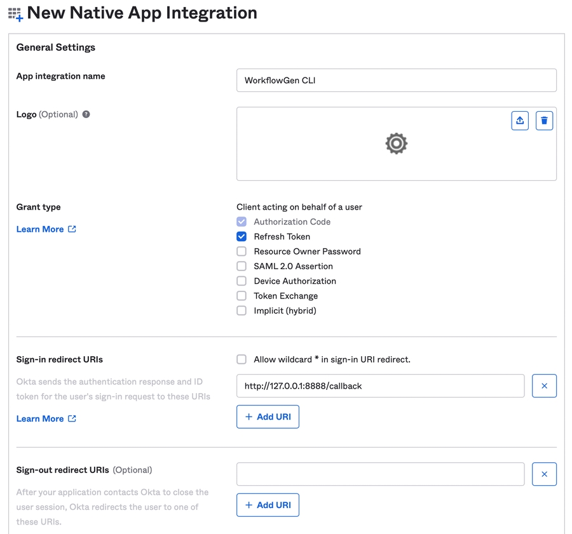Click the trash icon to delete logo
This screenshot has width=572, height=534.
(544, 121)
